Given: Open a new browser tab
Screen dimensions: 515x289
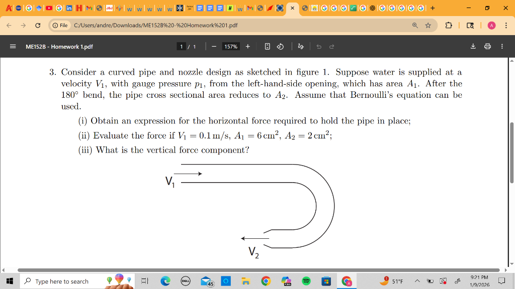Looking at the screenshot, I should [x=433, y=8].
